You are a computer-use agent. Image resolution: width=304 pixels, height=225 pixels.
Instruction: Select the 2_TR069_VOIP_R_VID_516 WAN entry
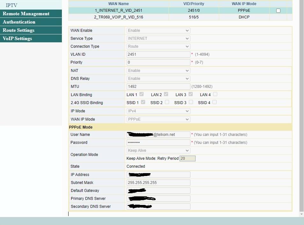coord(118,17)
